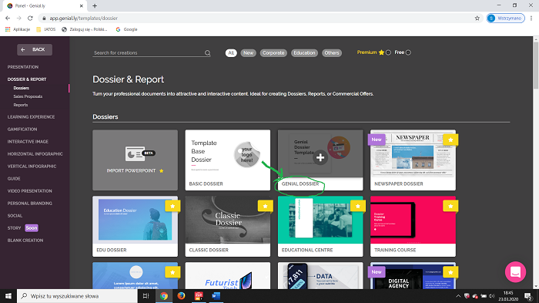This screenshot has height=303, width=539.
Task: Click the Windows taskbar search box
Action: point(77,296)
